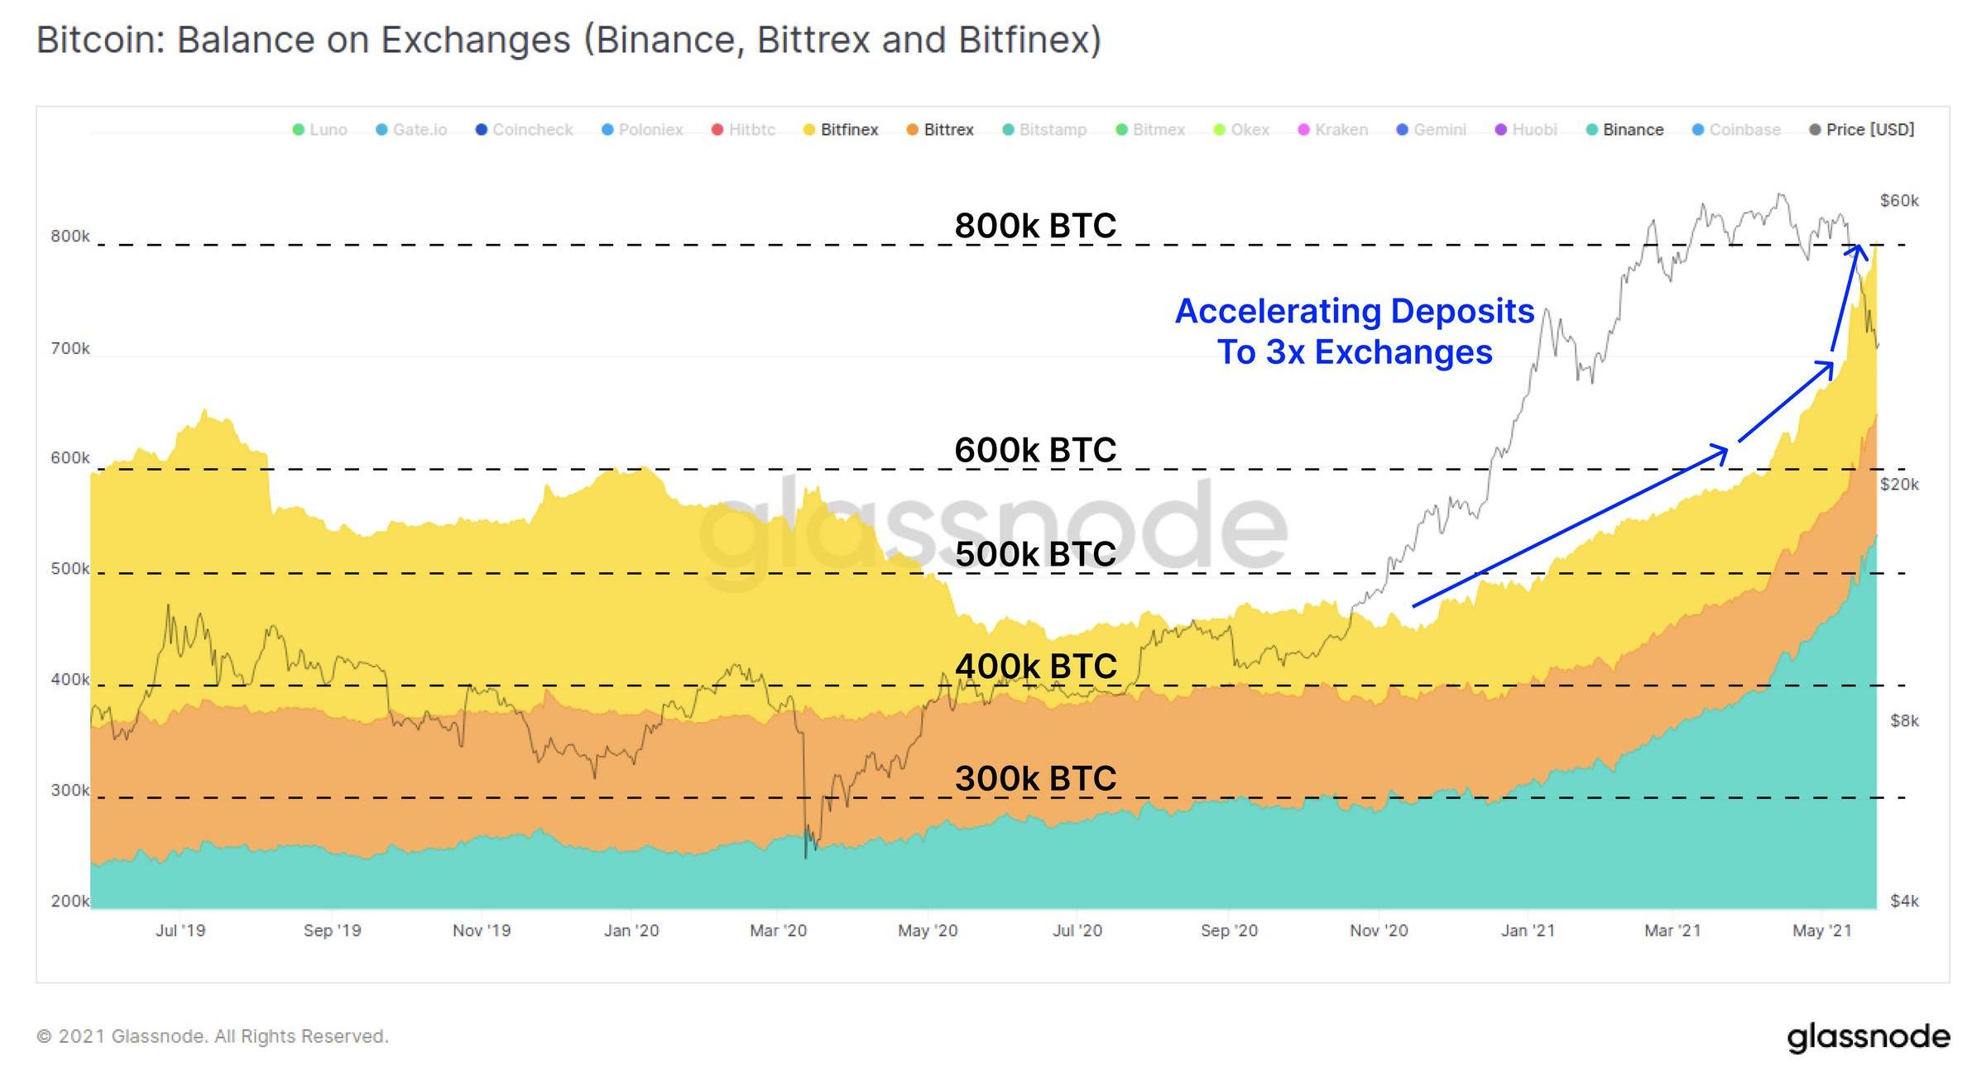Image resolution: width=1986 pixels, height=1066 pixels.
Task: Toggle Price [USD] line in legend
Action: coord(1869,130)
